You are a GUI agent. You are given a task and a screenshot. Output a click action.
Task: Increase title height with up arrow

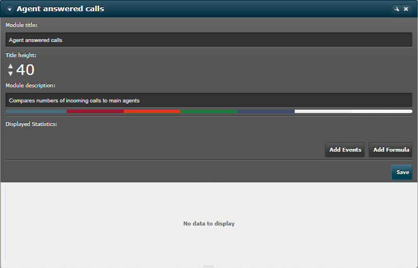[x=11, y=66]
